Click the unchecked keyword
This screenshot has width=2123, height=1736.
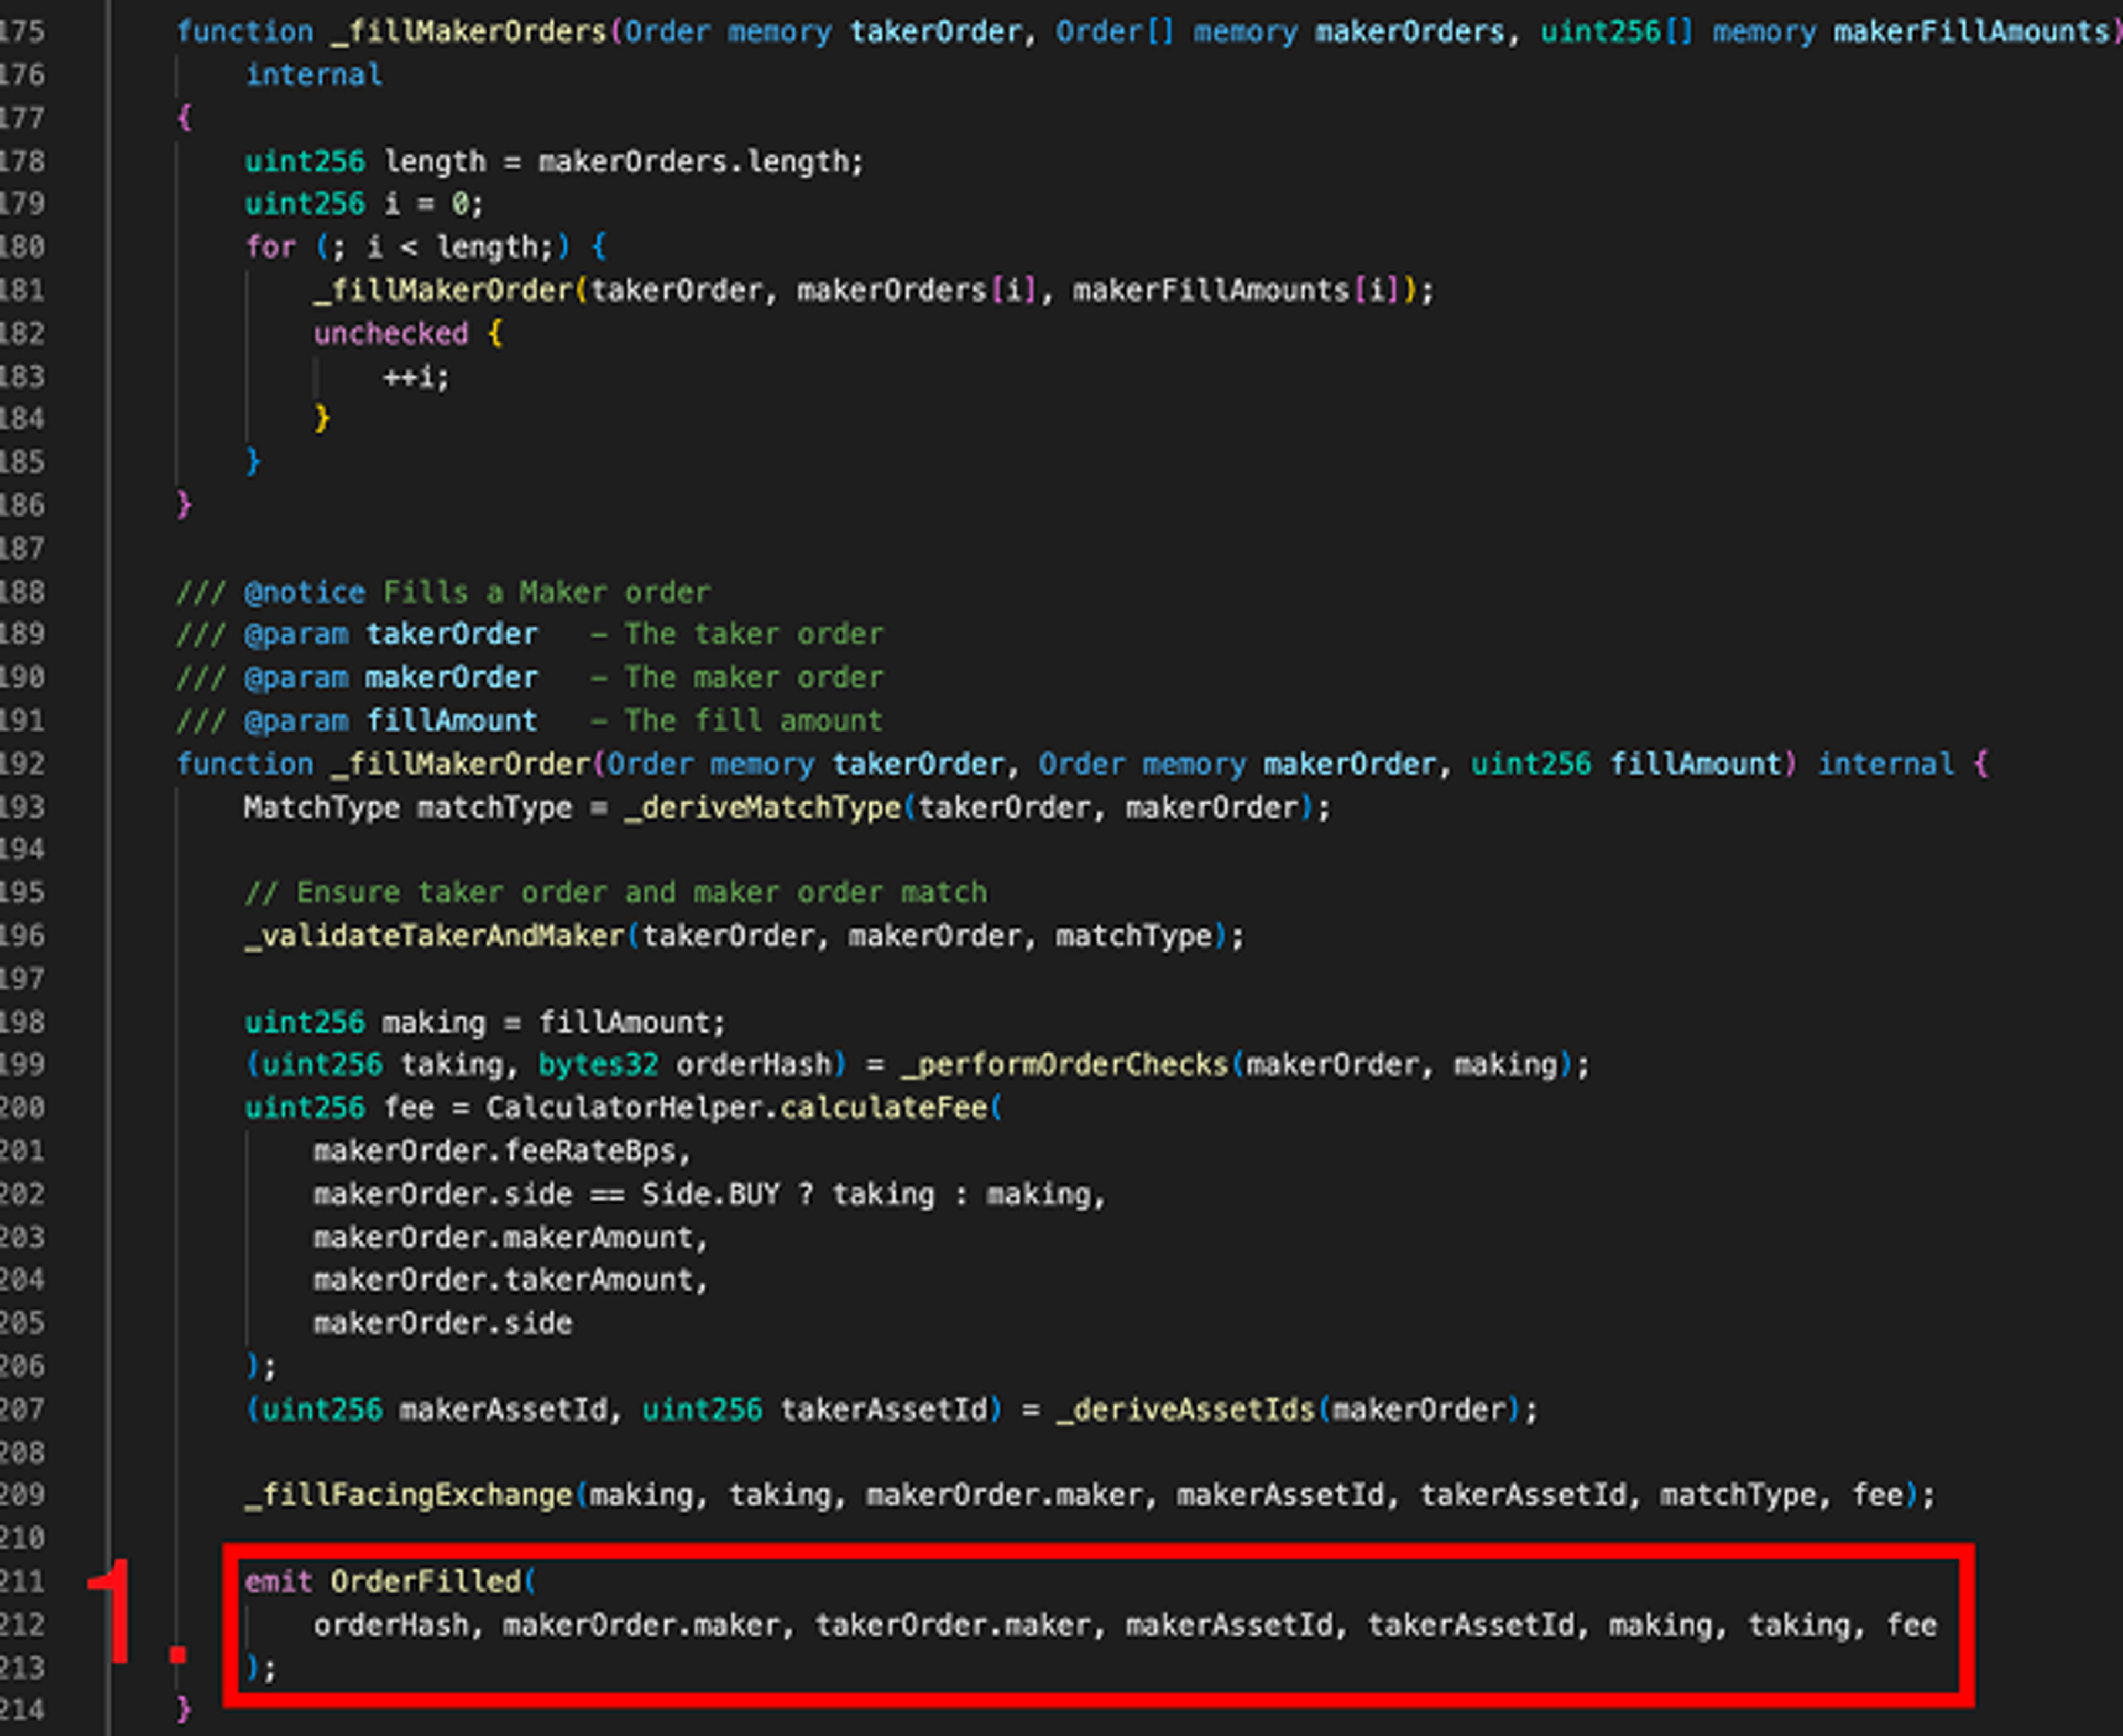click(390, 333)
